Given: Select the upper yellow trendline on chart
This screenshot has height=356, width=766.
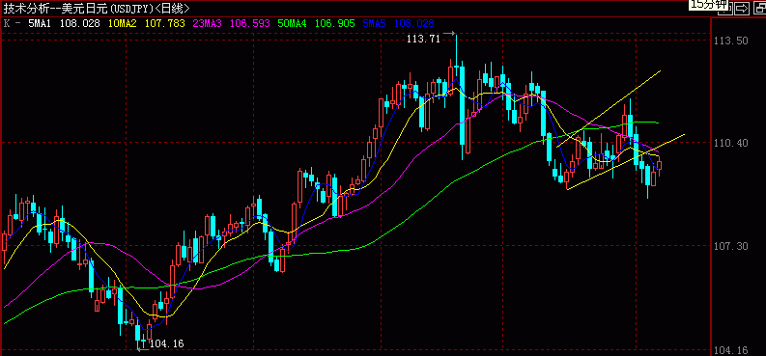Looking at the screenshot, I should 609,109.
